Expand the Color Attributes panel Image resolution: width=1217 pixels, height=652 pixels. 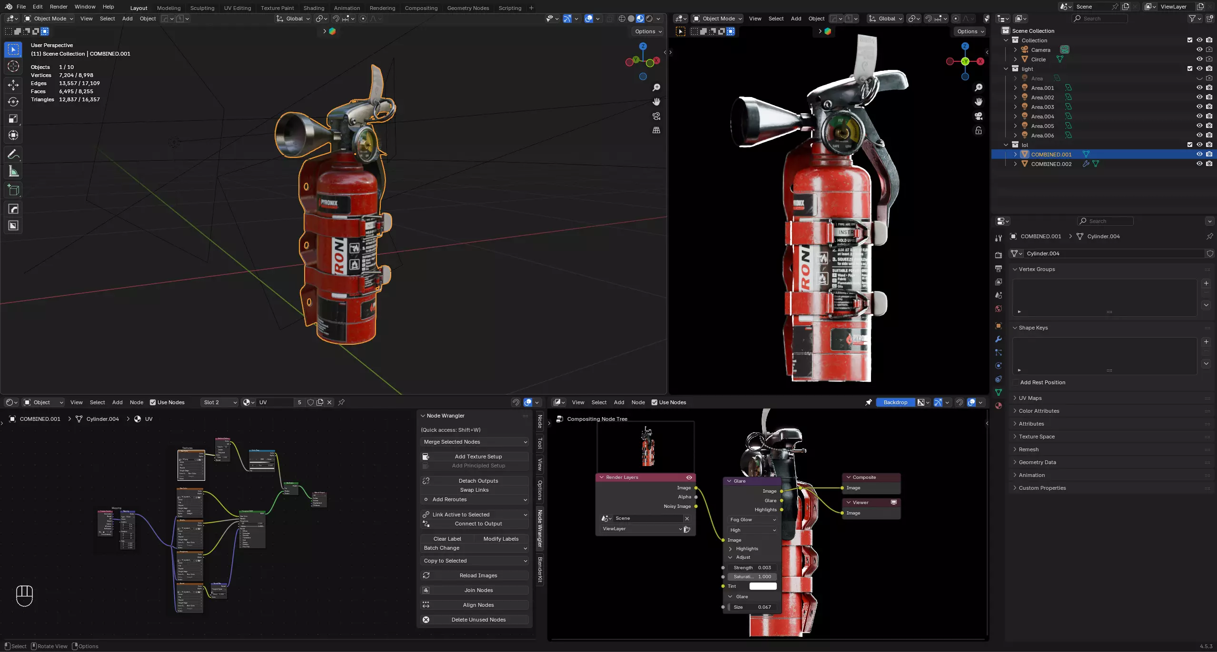pyautogui.click(x=1039, y=411)
